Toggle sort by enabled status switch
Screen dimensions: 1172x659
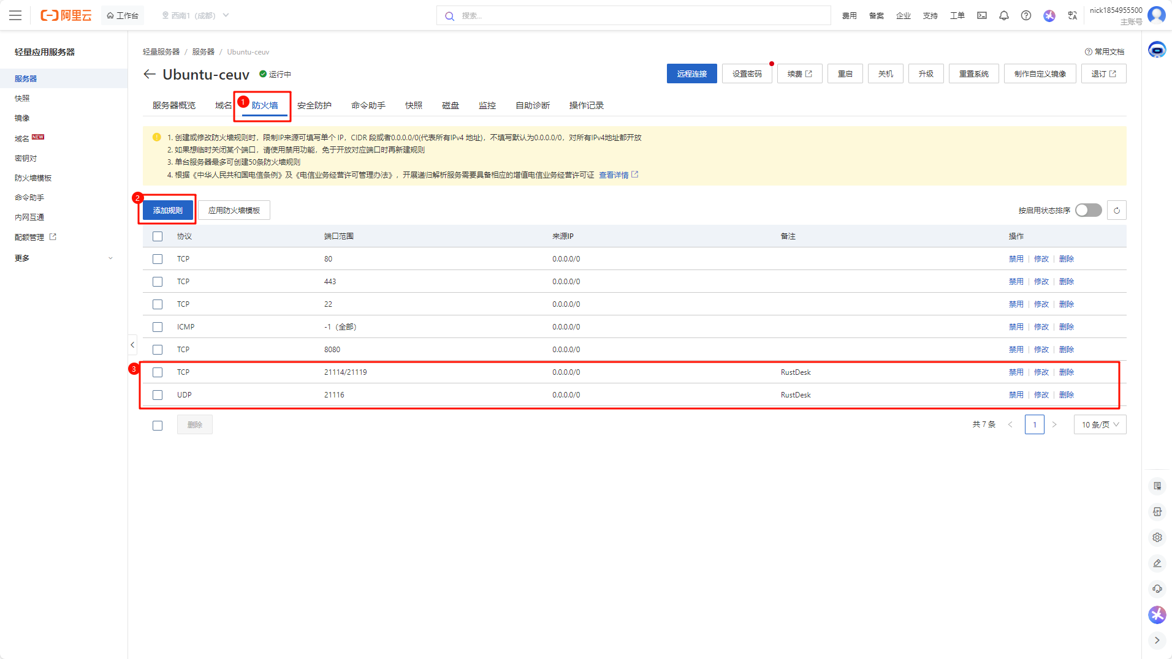(1088, 211)
